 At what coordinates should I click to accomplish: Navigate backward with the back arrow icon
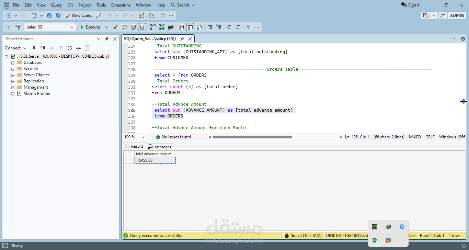click(x=9, y=15)
